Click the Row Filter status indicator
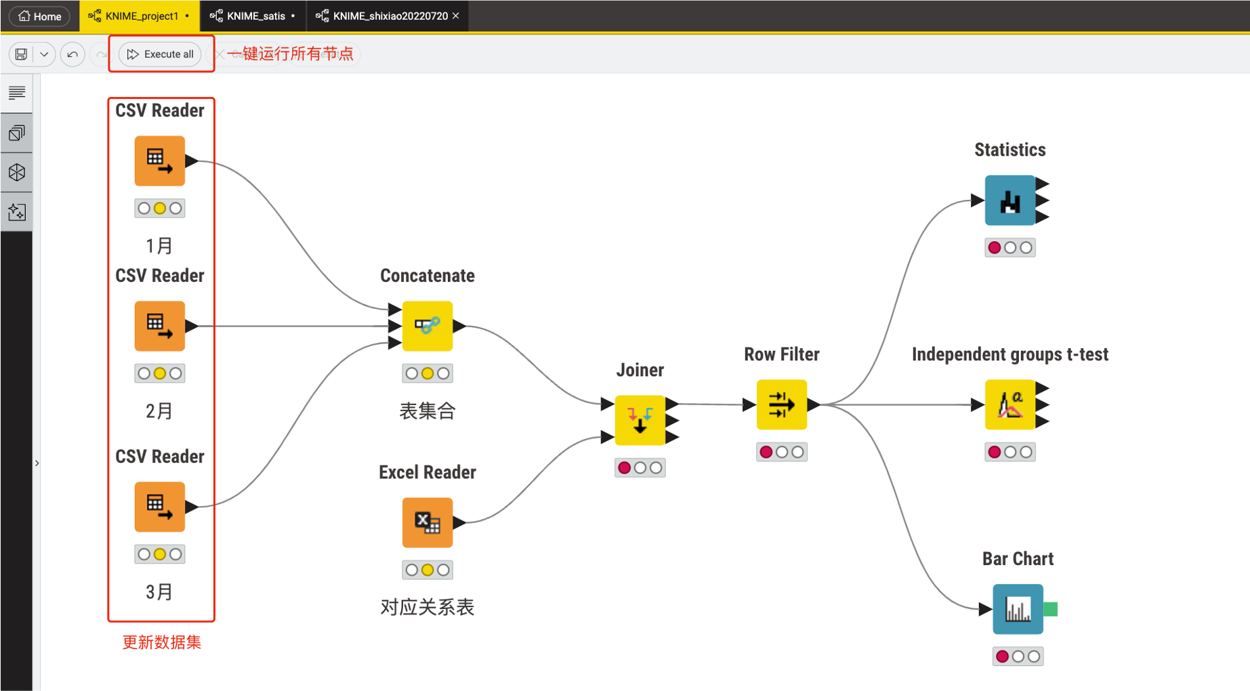 point(782,452)
